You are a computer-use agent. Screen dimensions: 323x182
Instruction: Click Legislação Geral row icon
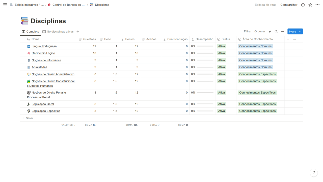tap(29, 104)
